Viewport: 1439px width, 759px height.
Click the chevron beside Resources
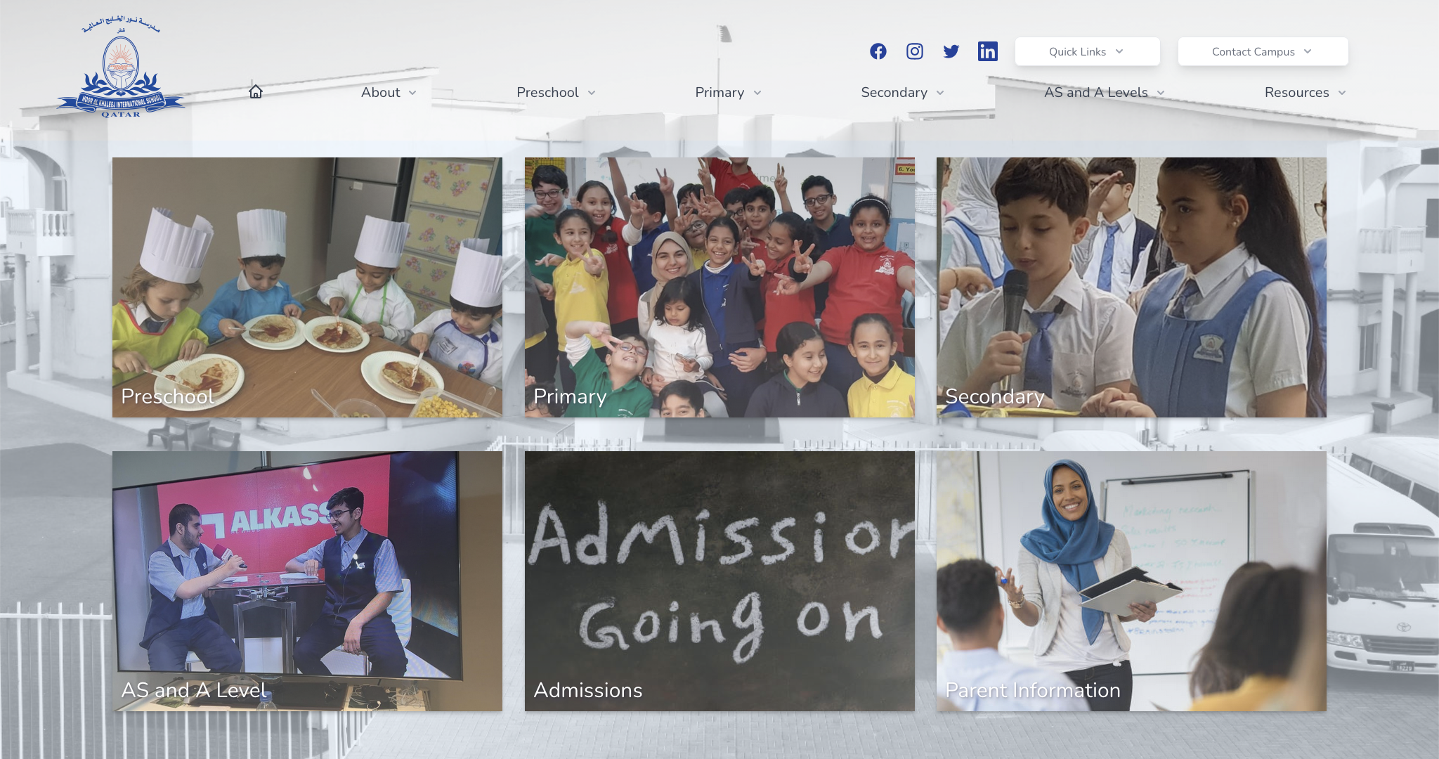[1342, 93]
